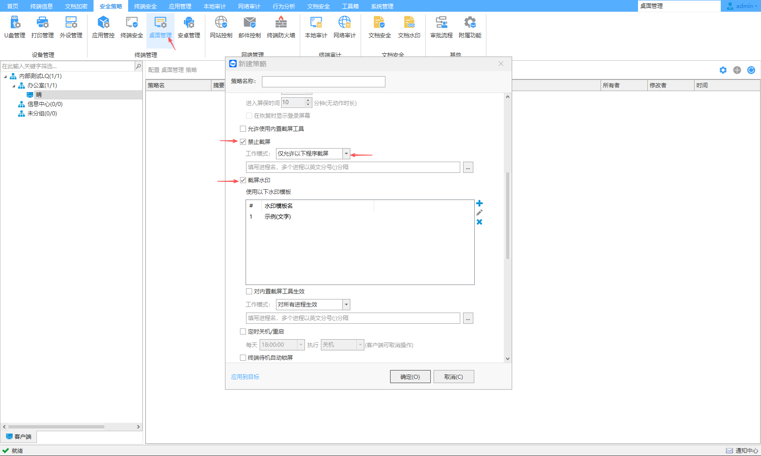The width and height of the screenshot is (761, 456).
Task: Click the 打印管理 ribbon icon
Action: (43, 27)
